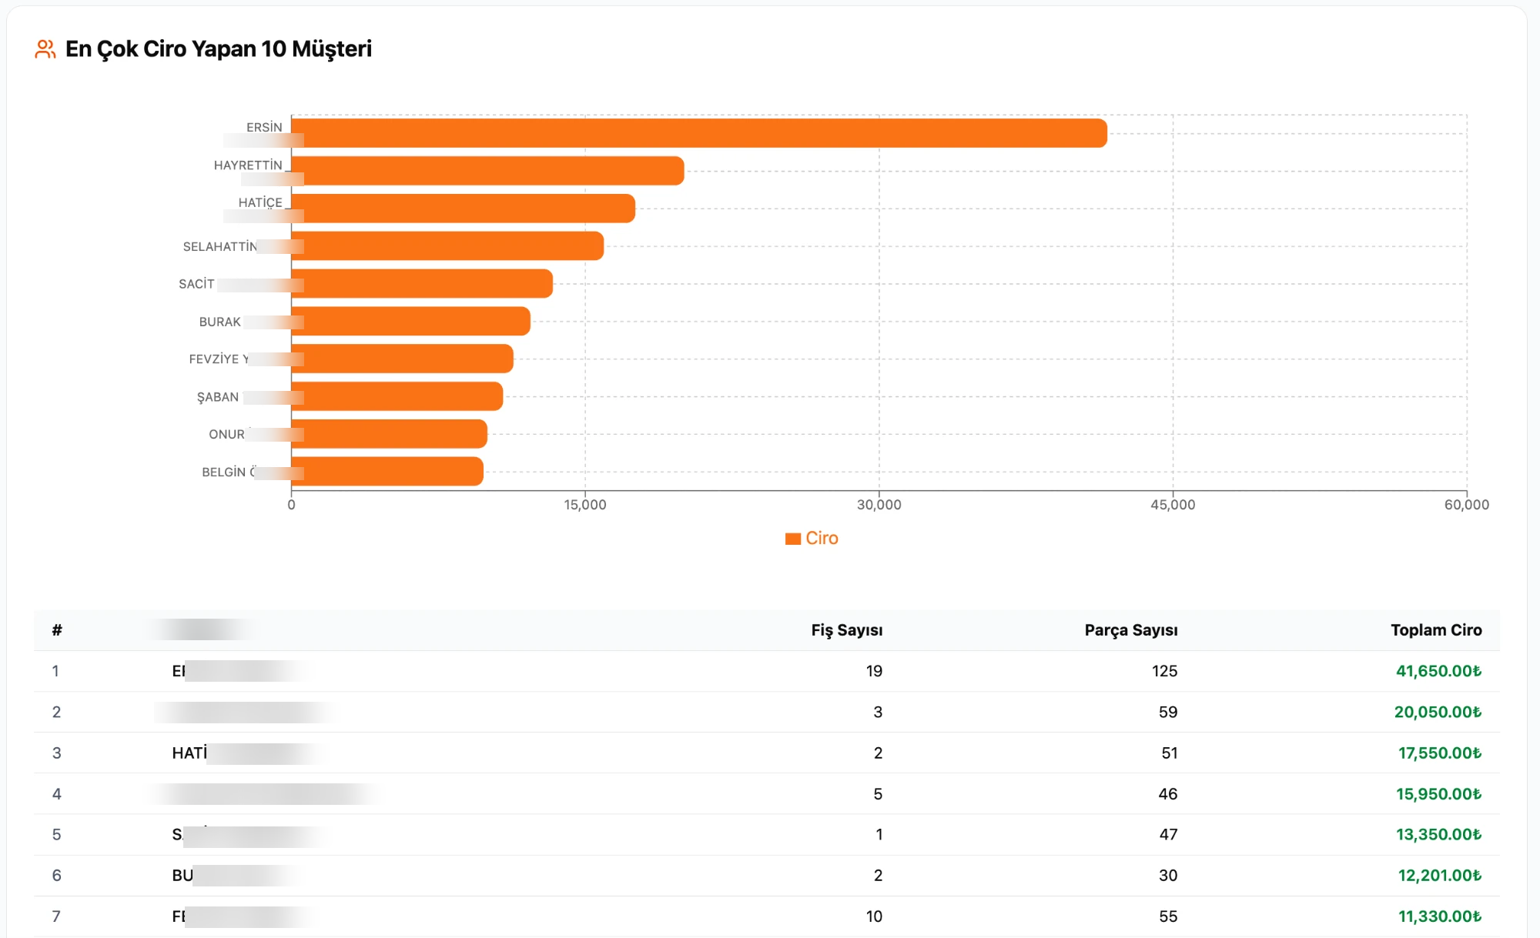This screenshot has height=938, width=1540.
Task: Click the Toplam Ciro column header
Action: click(x=1436, y=630)
